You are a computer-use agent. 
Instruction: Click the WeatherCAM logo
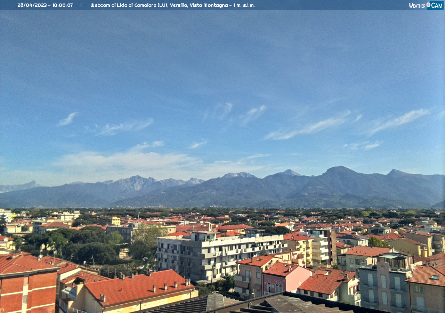tap(426, 5)
